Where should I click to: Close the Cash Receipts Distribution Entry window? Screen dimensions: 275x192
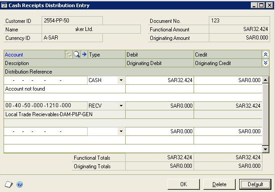click(270, 5)
